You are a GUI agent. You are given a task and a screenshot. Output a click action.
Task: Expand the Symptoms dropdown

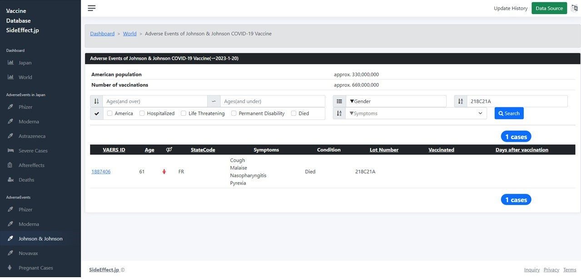point(416,114)
